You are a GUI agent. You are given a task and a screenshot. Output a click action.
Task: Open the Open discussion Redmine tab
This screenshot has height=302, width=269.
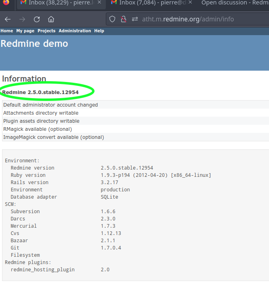coord(234,3)
